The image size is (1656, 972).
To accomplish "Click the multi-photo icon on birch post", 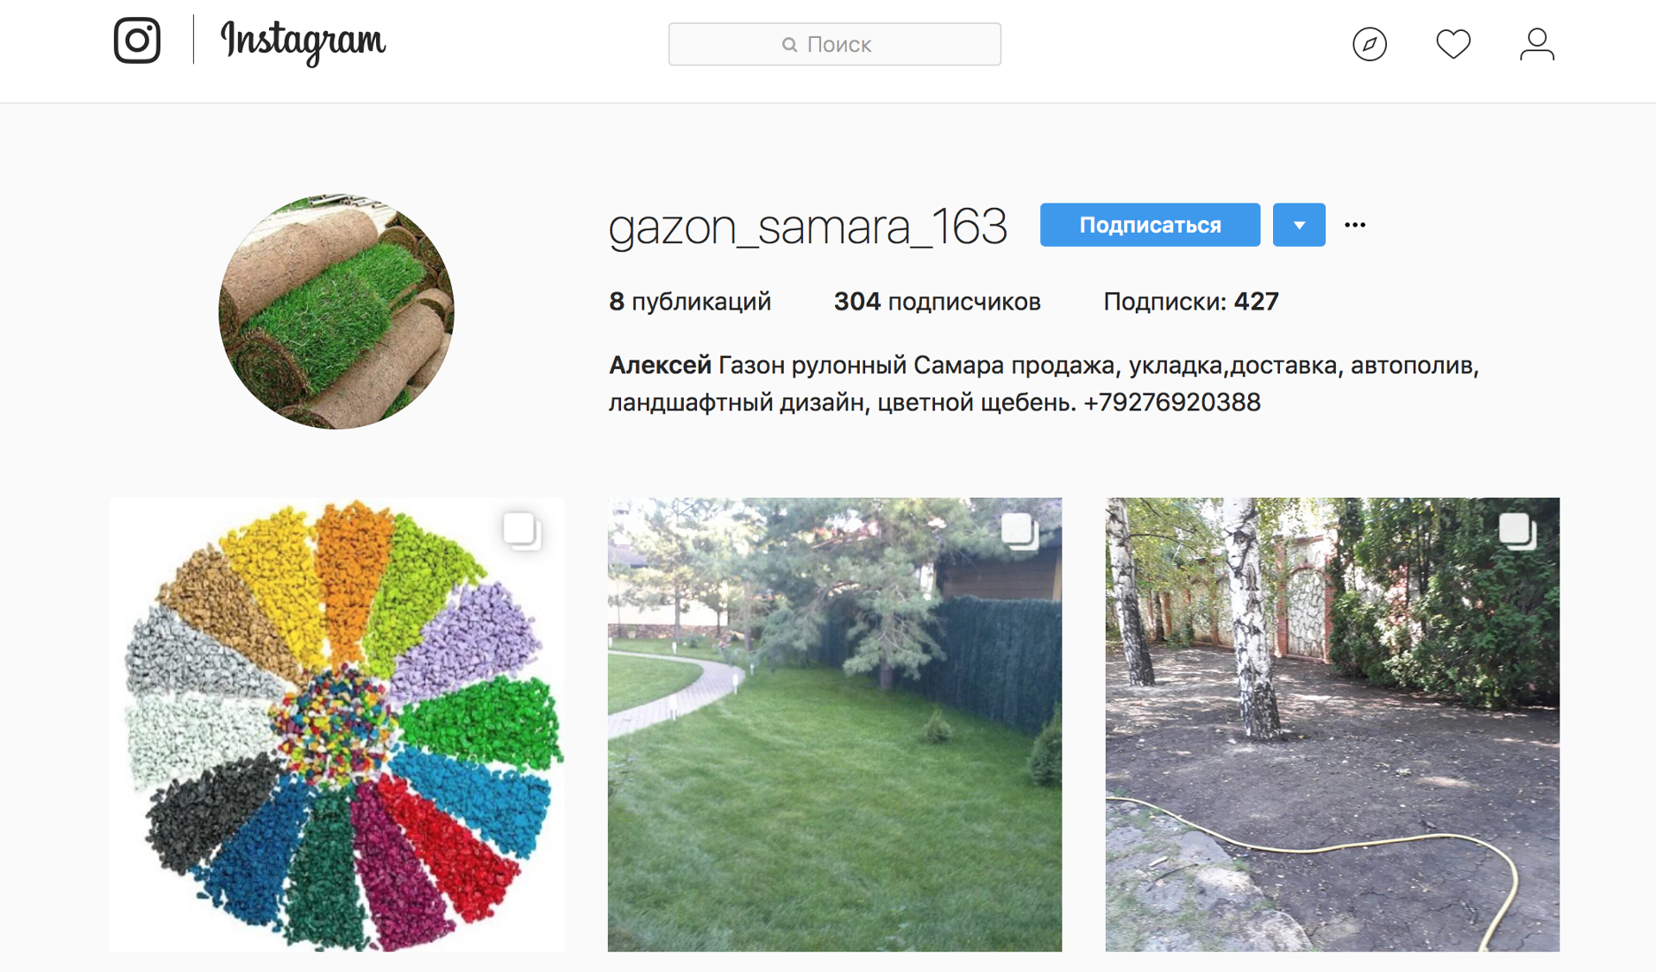I will tap(1517, 530).
